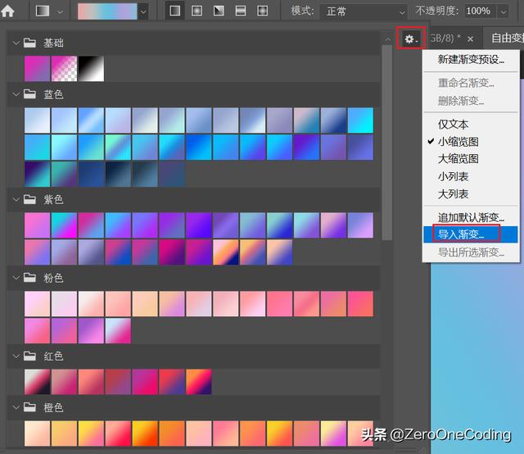Pick the black-to-white gradient in 基础
This screenshot has height=454, width=524.
pyautogui.click(x=91, y=69)
